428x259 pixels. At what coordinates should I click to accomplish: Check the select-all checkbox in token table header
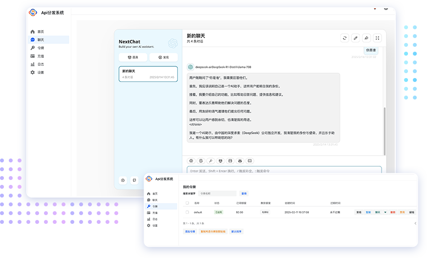point(187,202)
